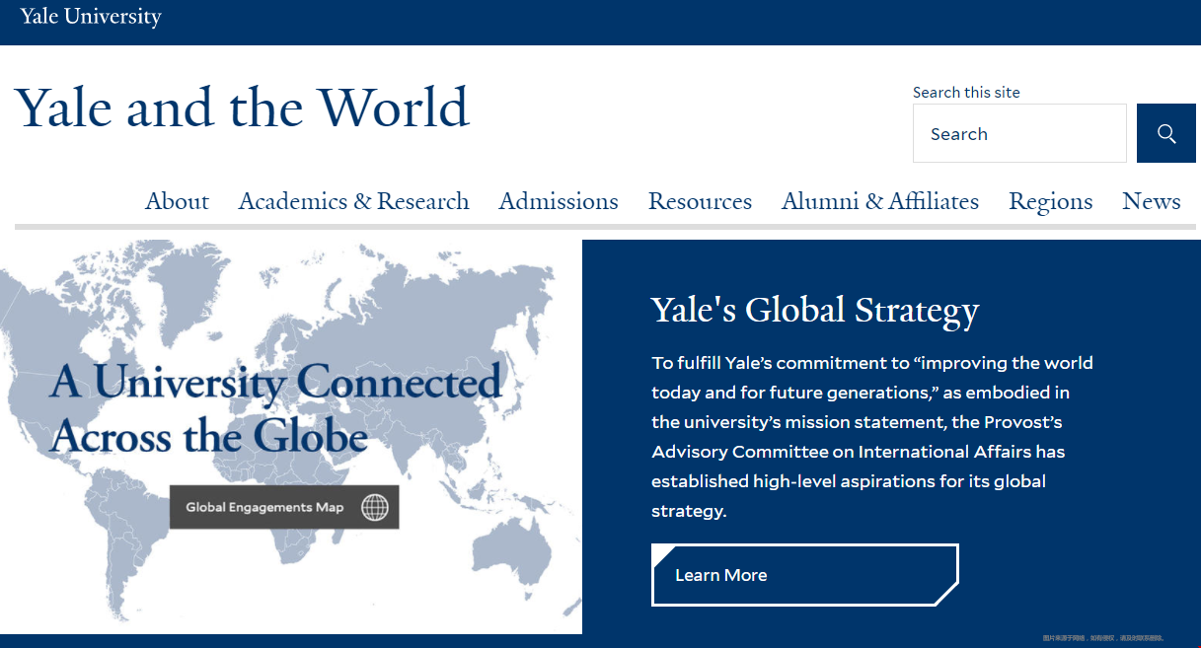Viewport: 1201px width, 648px height.
Task: Open Academics & Research menu
Action: point(353,201)
